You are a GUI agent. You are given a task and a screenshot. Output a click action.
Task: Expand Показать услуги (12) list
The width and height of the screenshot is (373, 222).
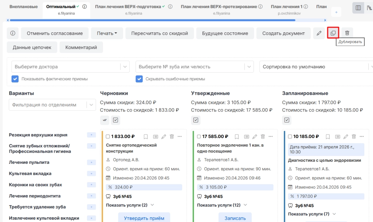[222, 205]
